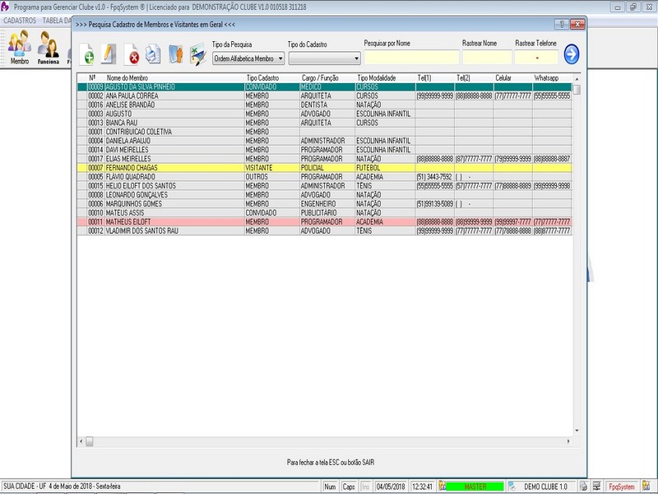Viewport: 658px width, 494px height.
Task: Click the delete record red X icon
Action: point(132,54)
